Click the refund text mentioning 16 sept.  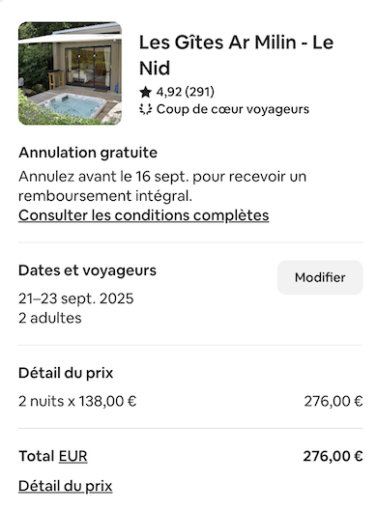(x=162, y=186)
